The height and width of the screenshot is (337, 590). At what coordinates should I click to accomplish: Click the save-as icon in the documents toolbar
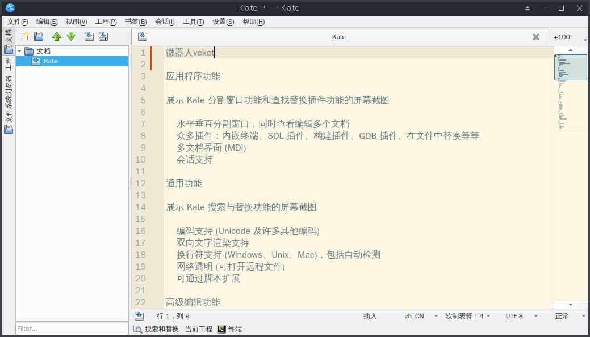[103, 36]
